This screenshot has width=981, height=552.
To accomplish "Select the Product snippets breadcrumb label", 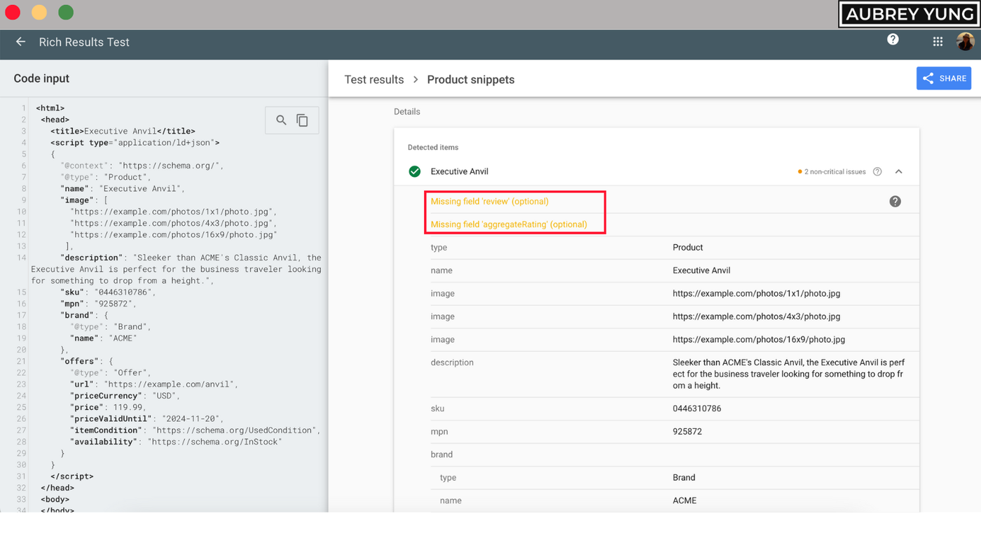I will (470, 79).
